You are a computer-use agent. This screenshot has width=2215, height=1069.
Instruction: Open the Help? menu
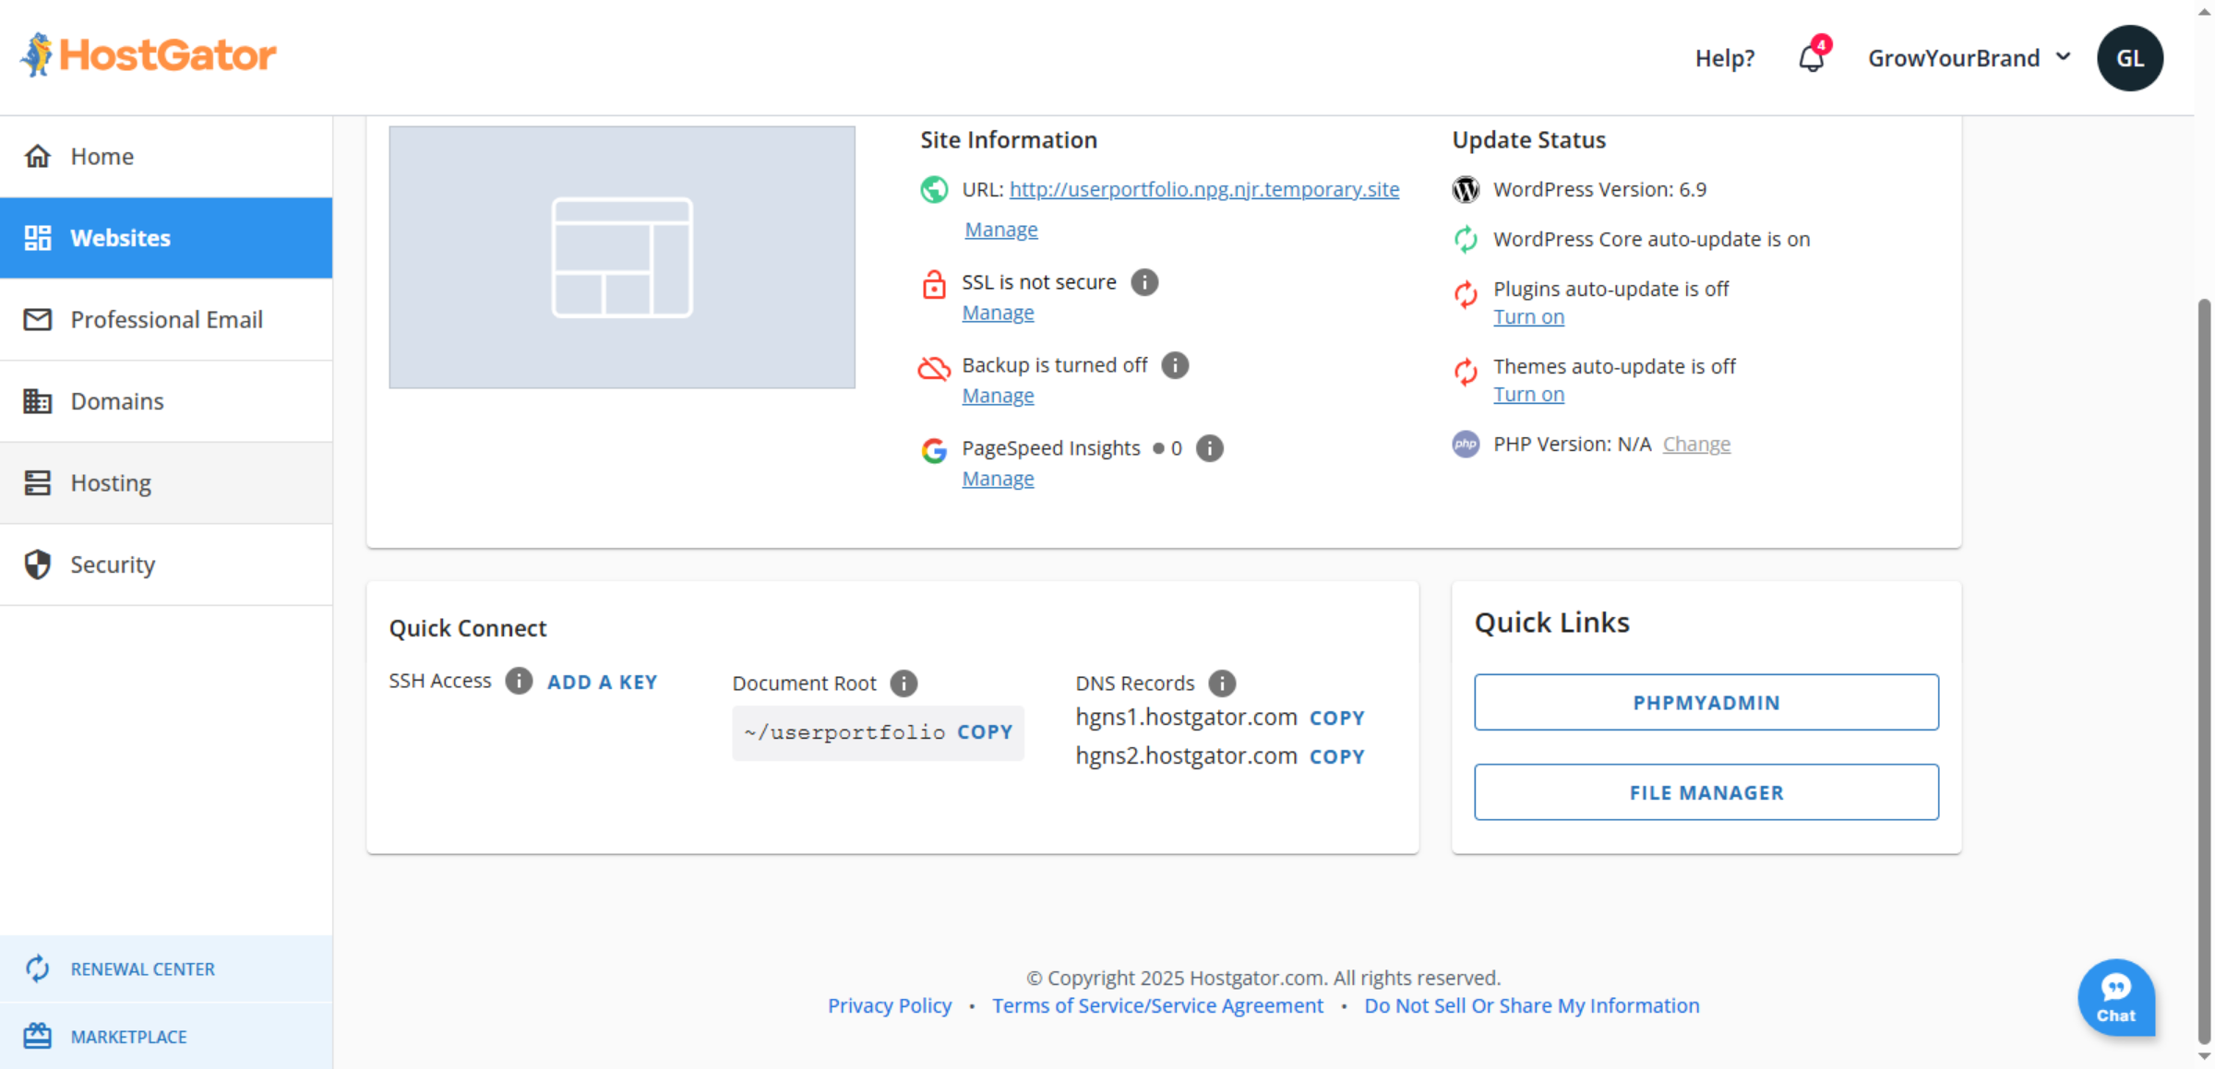1724,57
